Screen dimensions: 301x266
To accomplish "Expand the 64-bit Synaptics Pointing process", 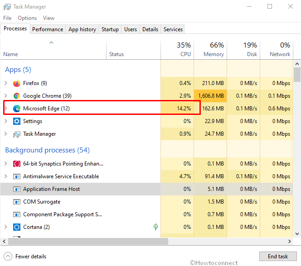I will (x=6, y=164).
